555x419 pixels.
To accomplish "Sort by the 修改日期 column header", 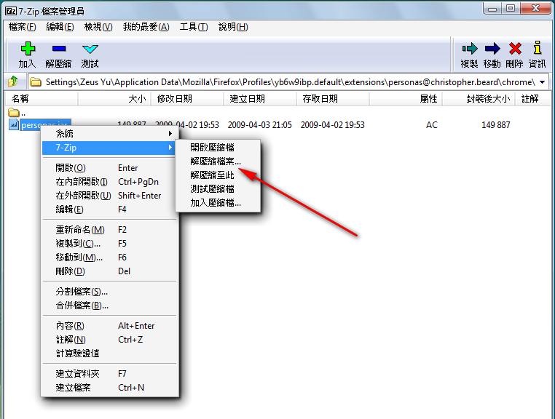I will click(x=188, y=99).
